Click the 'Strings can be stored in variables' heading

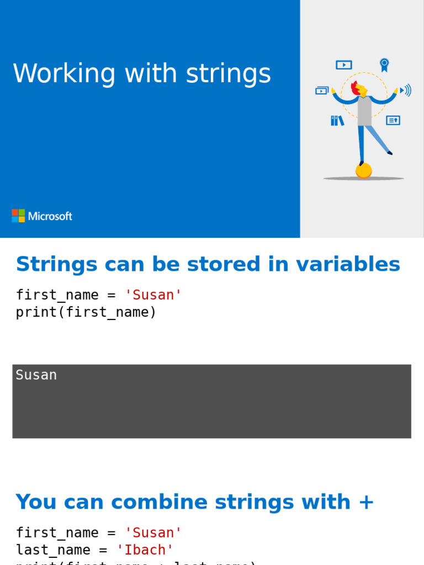tap(208, 264)
